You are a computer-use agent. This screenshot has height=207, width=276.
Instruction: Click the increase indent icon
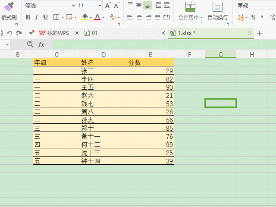tap(167, 6)
